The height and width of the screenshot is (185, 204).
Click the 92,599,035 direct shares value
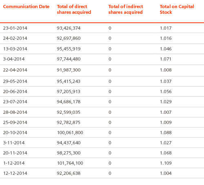tap(69, 112)
